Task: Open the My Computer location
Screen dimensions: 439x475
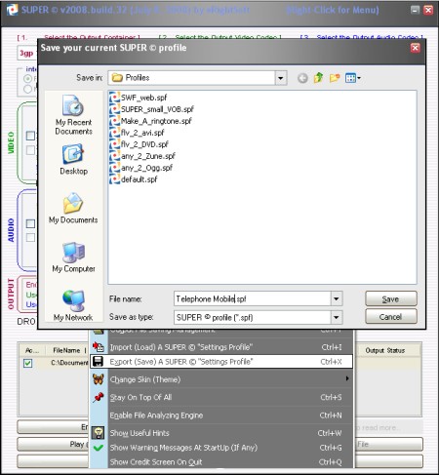Action: (x=73, y=257)
